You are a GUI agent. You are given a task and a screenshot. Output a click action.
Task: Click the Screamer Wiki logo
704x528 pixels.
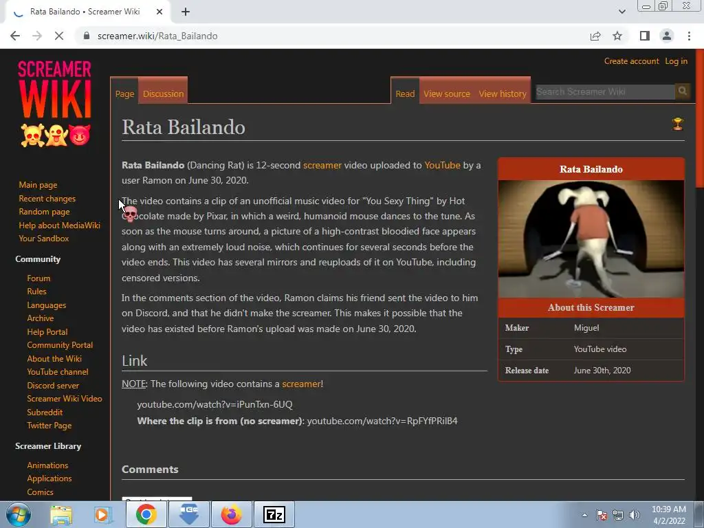55,103
